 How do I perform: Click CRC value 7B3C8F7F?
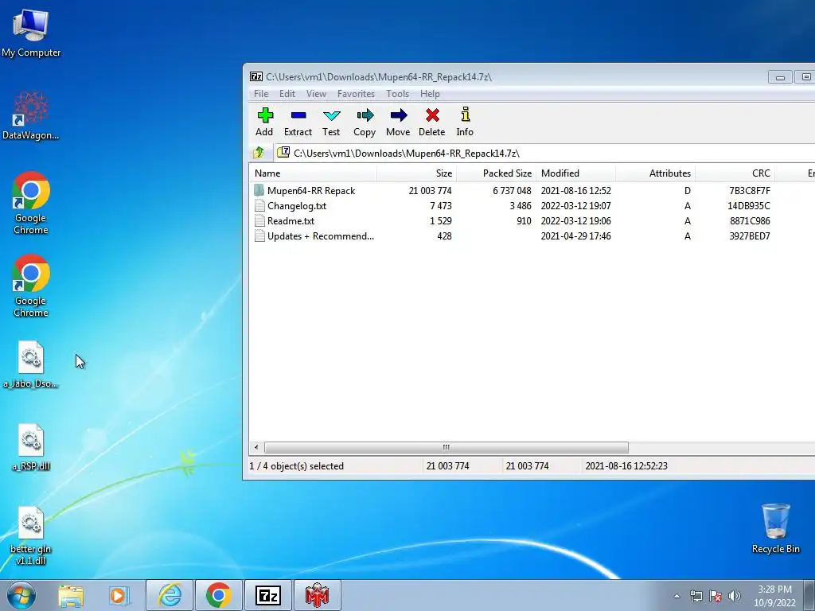tap(750, 191)
